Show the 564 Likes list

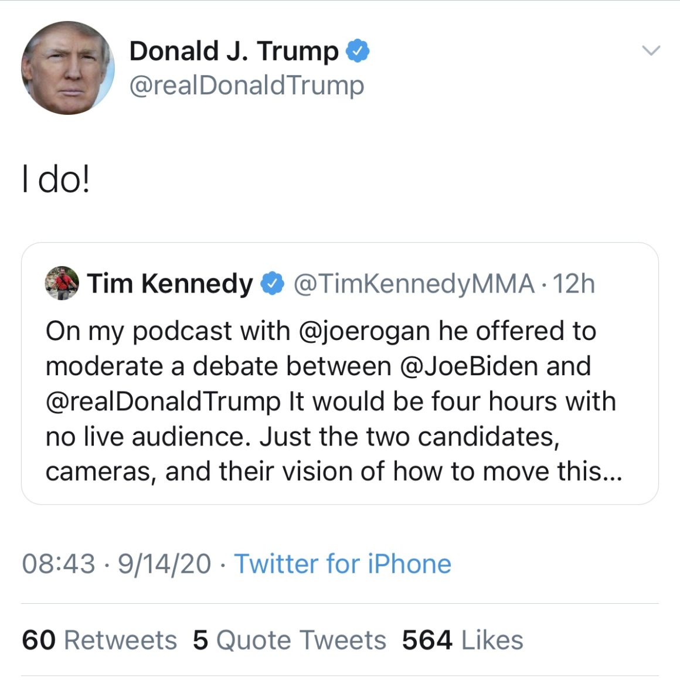tap(462, 640)
